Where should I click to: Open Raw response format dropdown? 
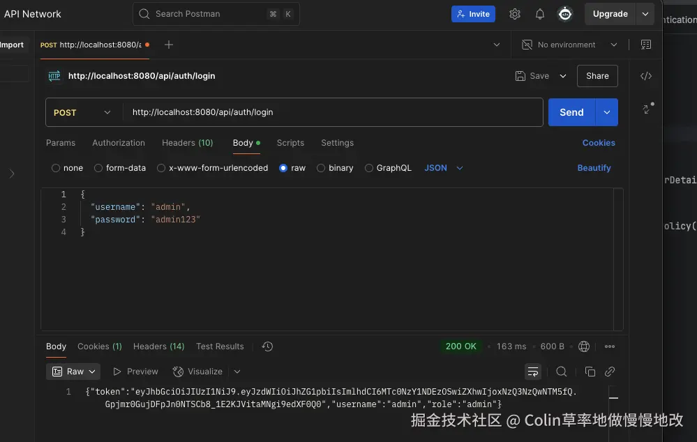pos(73,372)
